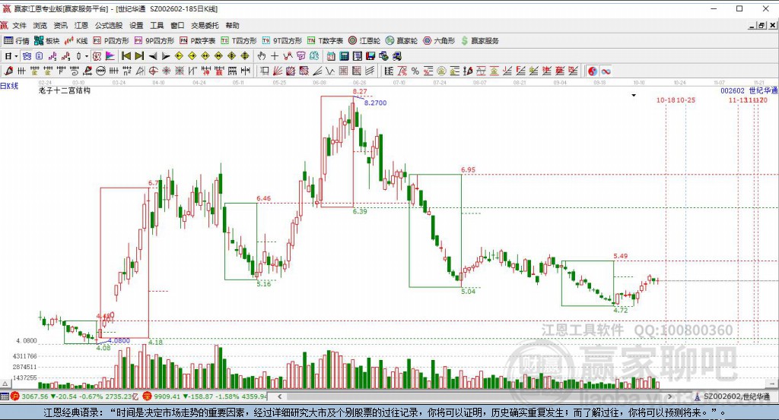
Task: Click the last yellow diamond icon
Action: pos(244,56)
